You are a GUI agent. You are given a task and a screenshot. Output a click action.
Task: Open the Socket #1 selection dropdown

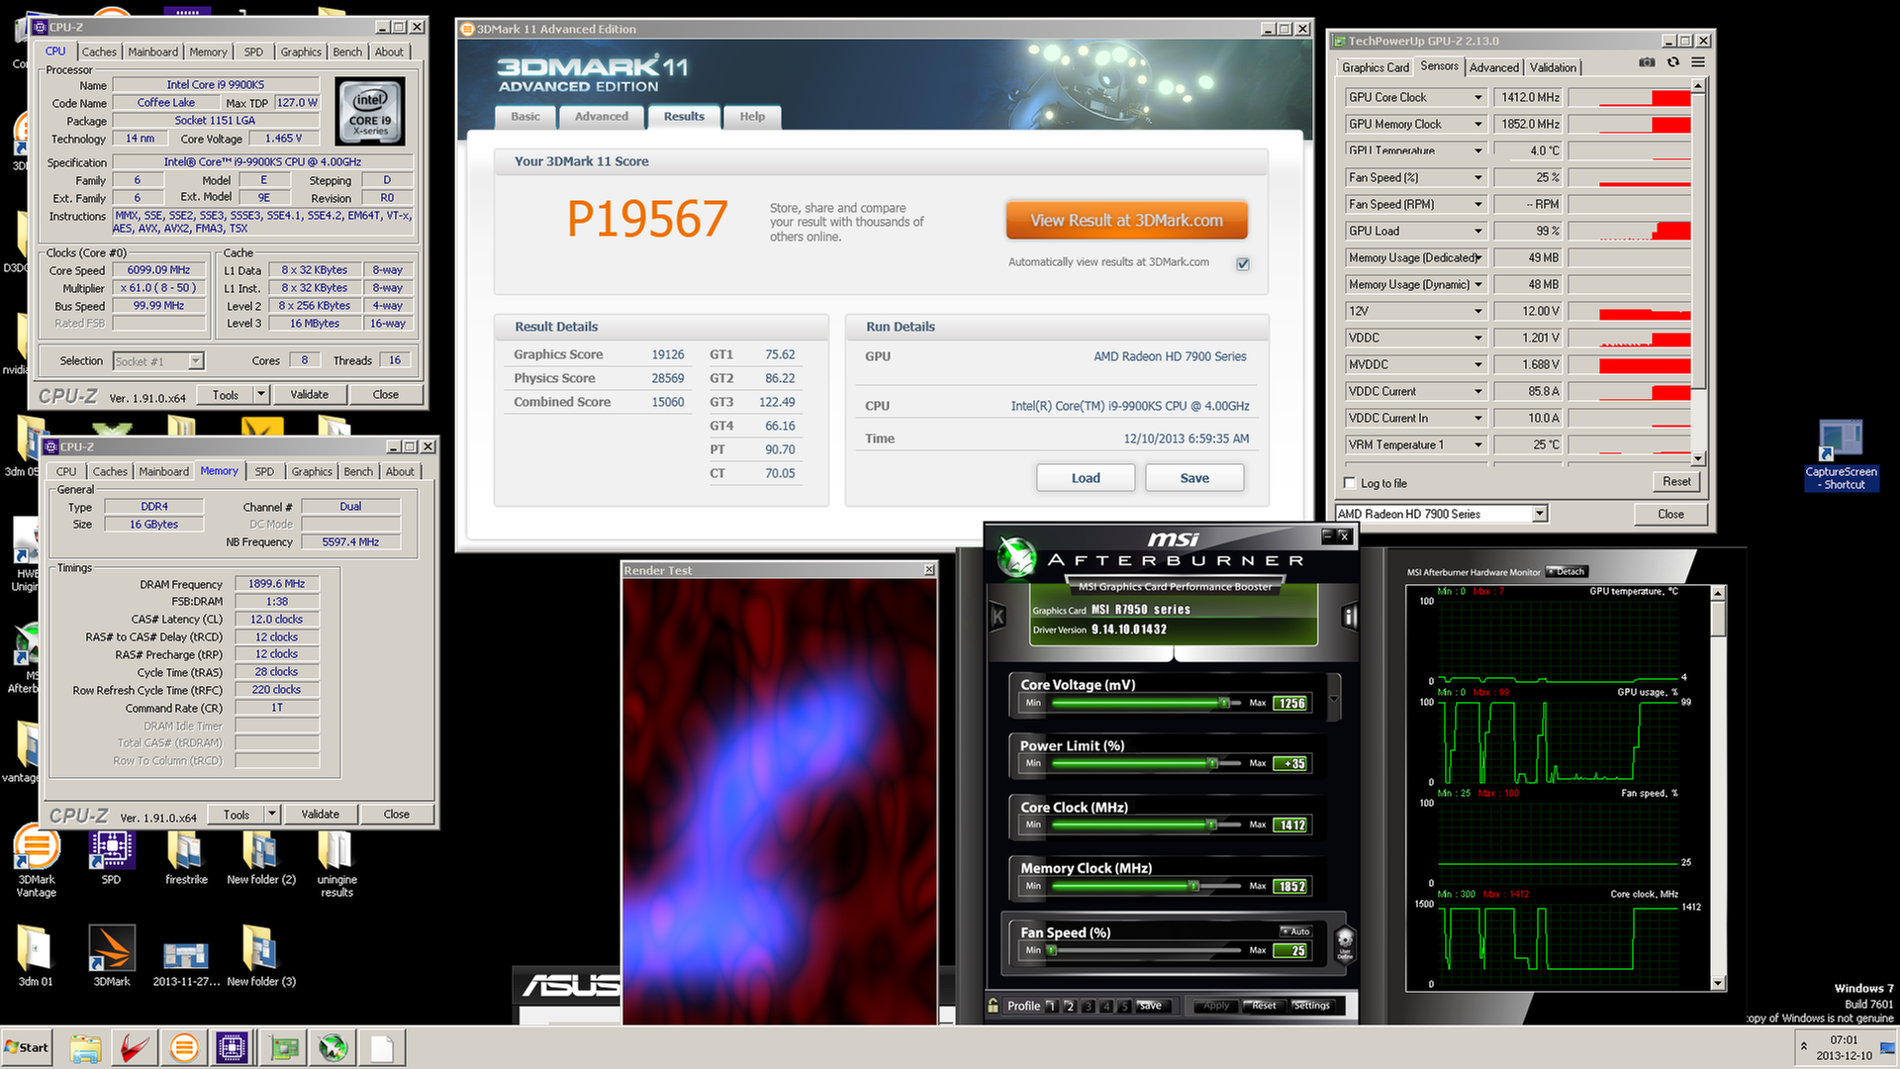pos(158,361)
